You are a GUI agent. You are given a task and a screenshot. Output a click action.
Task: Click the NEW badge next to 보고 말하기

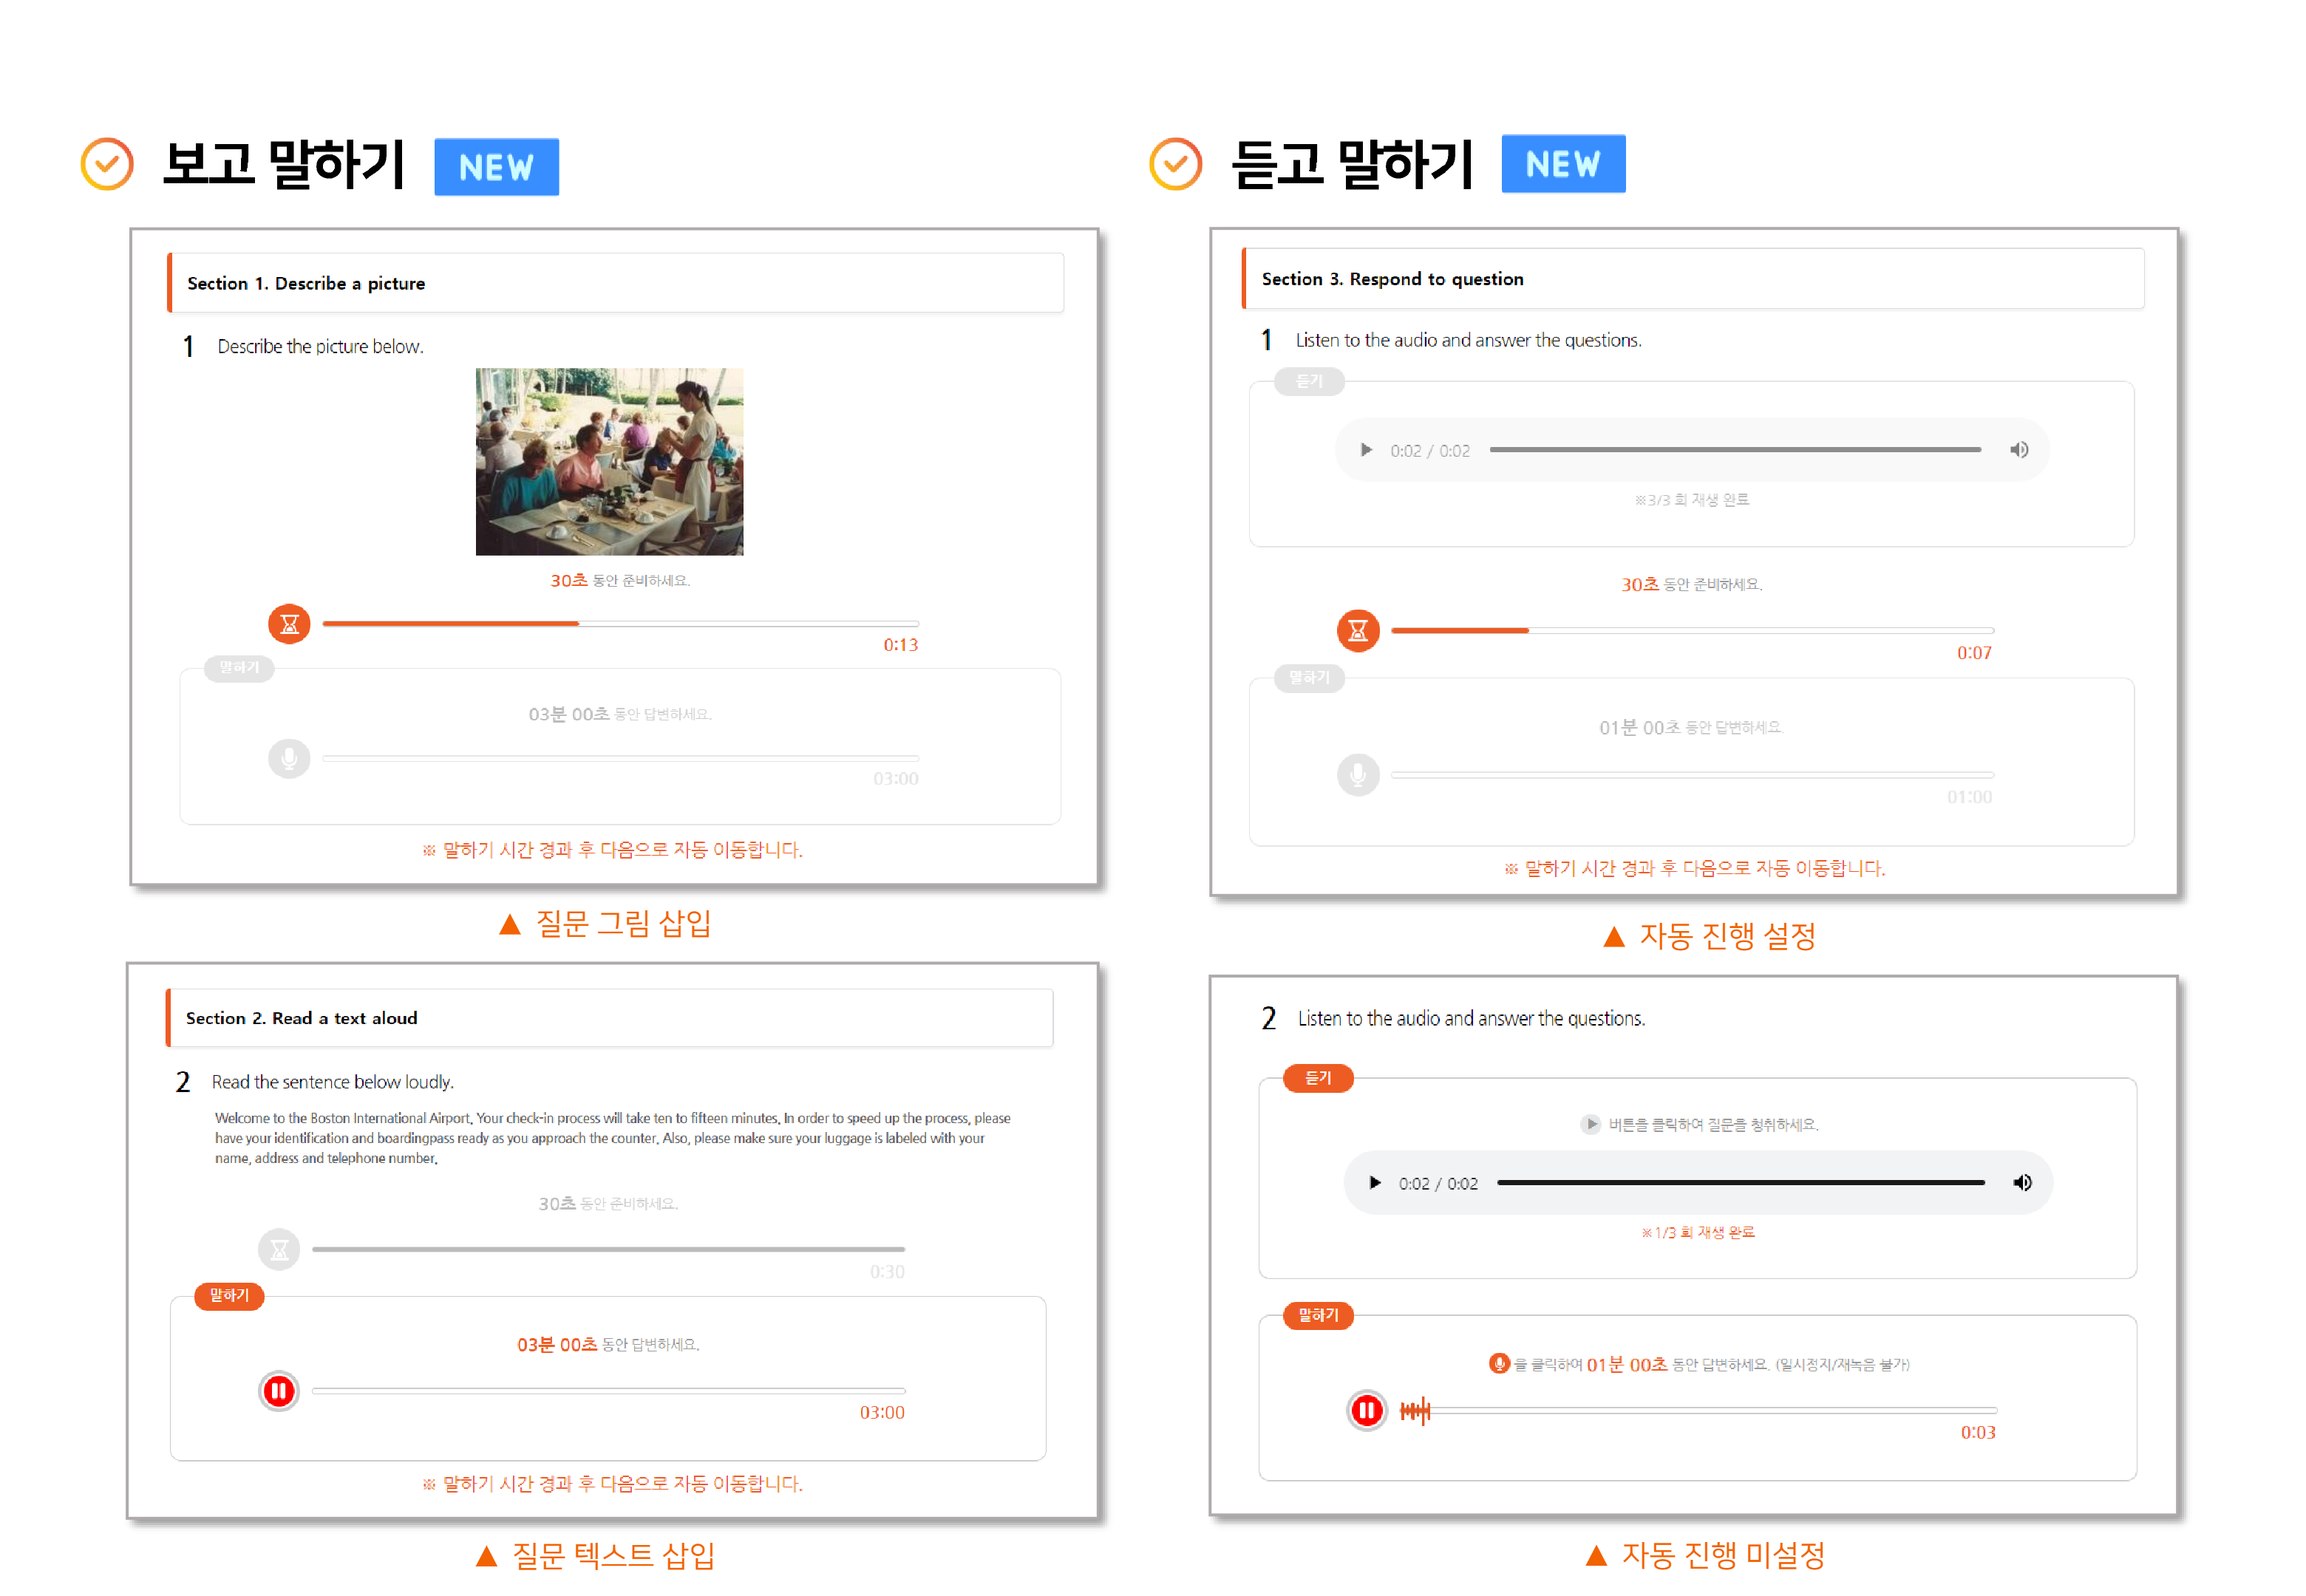496,167
